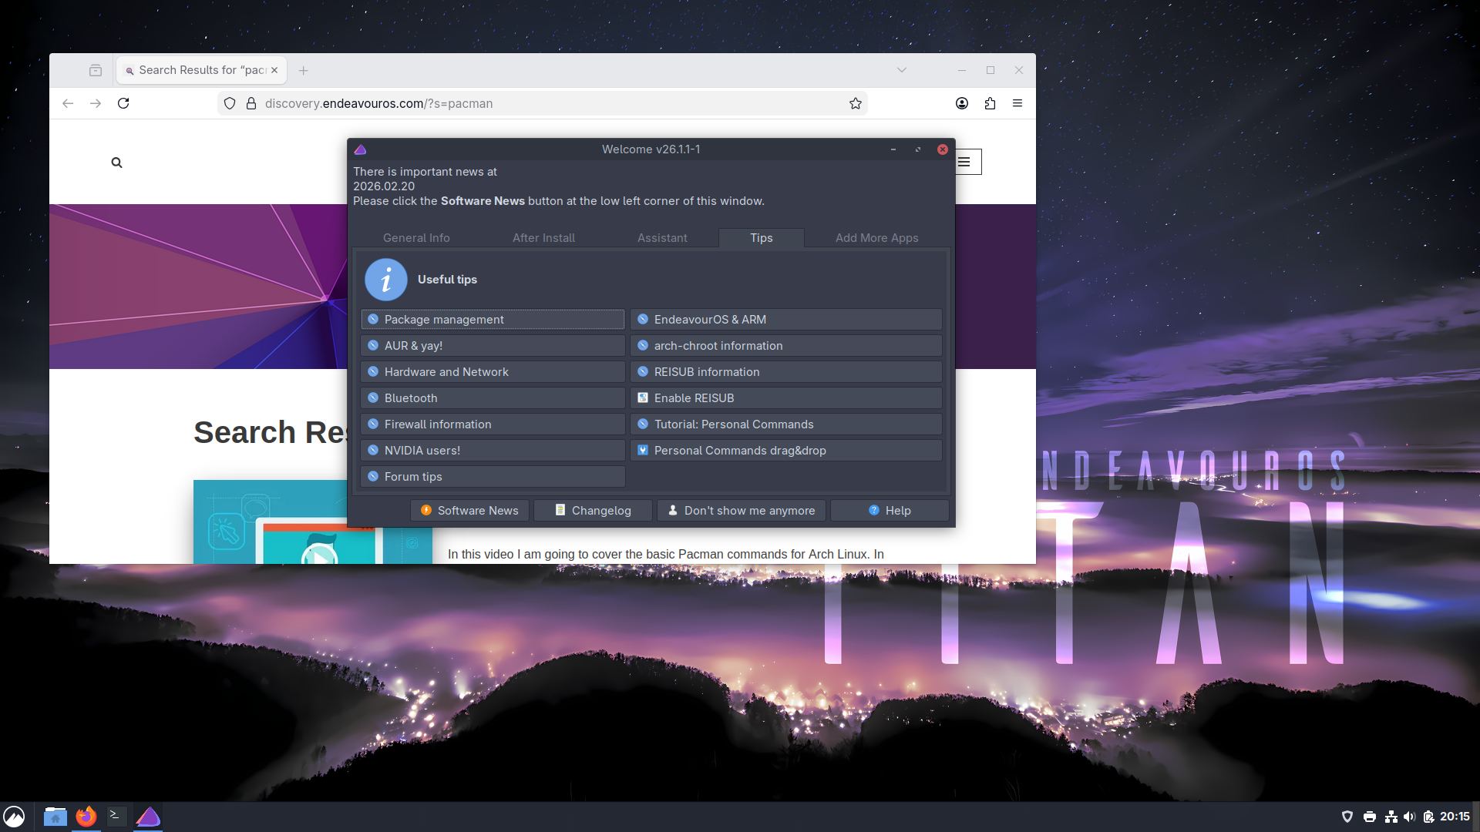Switch to After Install tab
Image resolution: width=1480 pixels, height=832 pixels.
coord(543,238)
